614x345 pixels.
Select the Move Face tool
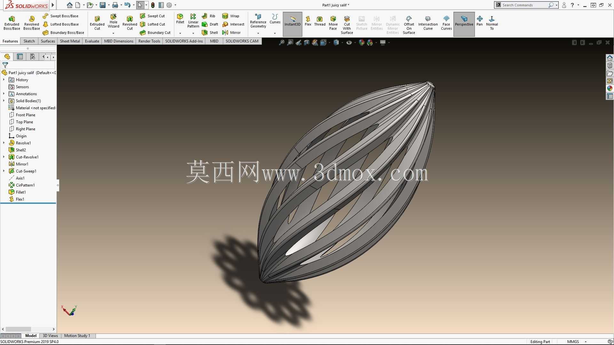pyautogui.click(x=333, y=23)
